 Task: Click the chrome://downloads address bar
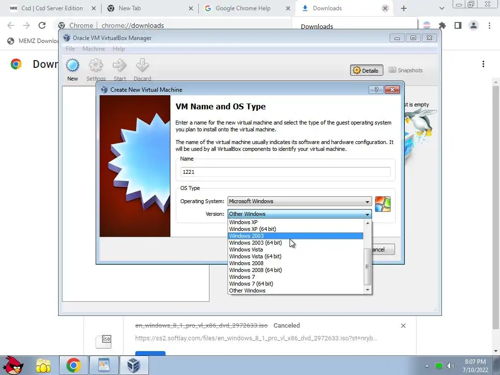[x=133, y=25]
